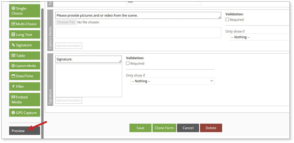Insert a Table element
This screenshot has height=143, width=294.
click(x=25, y=56)
